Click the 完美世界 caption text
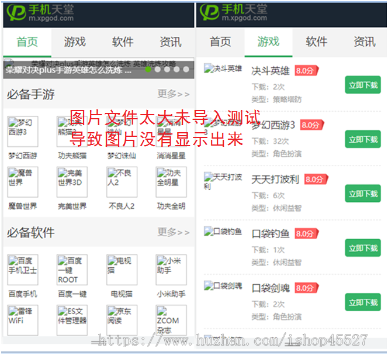The width and height of the screenshot is (388, 355). click(72, 206)
